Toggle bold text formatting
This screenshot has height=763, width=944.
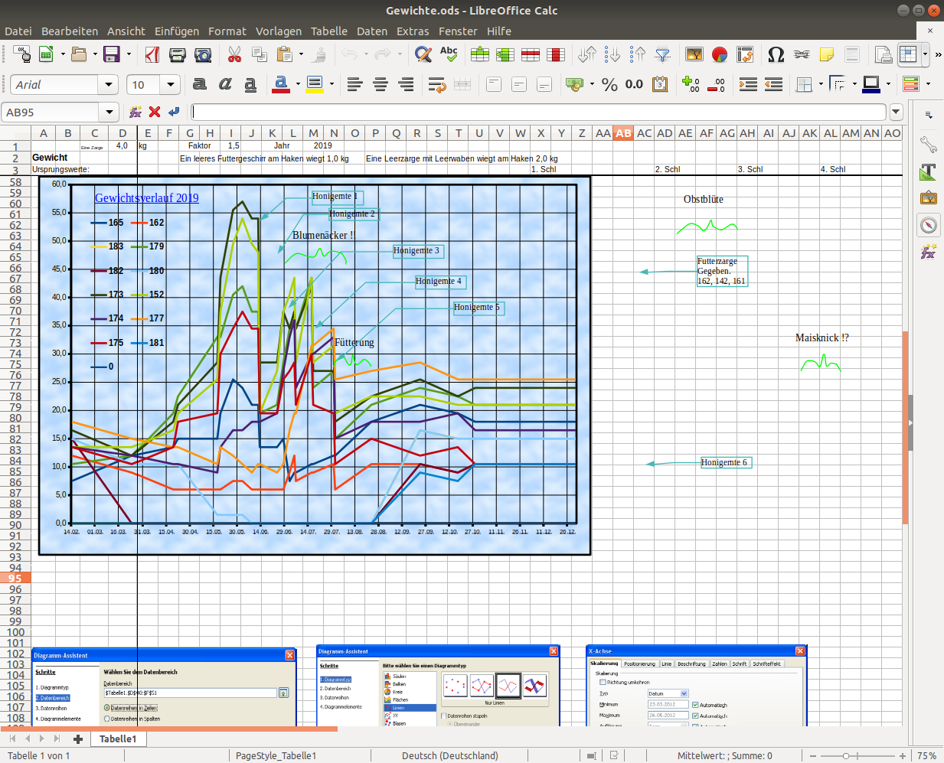click(x=200, y=84)
